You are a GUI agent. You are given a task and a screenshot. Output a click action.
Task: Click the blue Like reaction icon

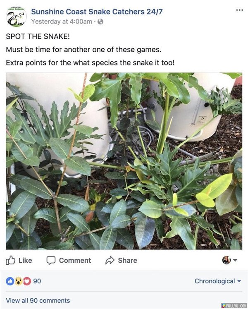coord(10,281)
